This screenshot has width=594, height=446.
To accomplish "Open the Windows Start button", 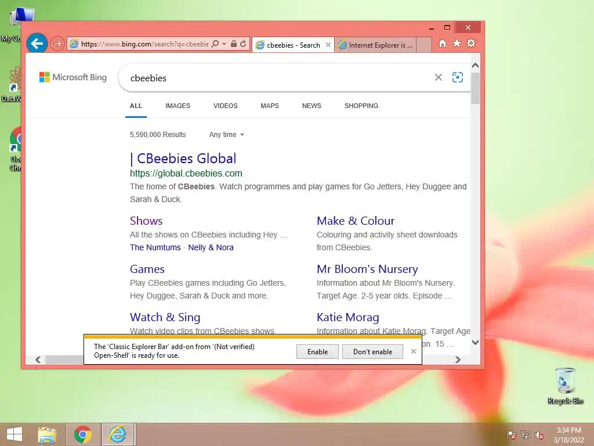I will pos(15,434).
